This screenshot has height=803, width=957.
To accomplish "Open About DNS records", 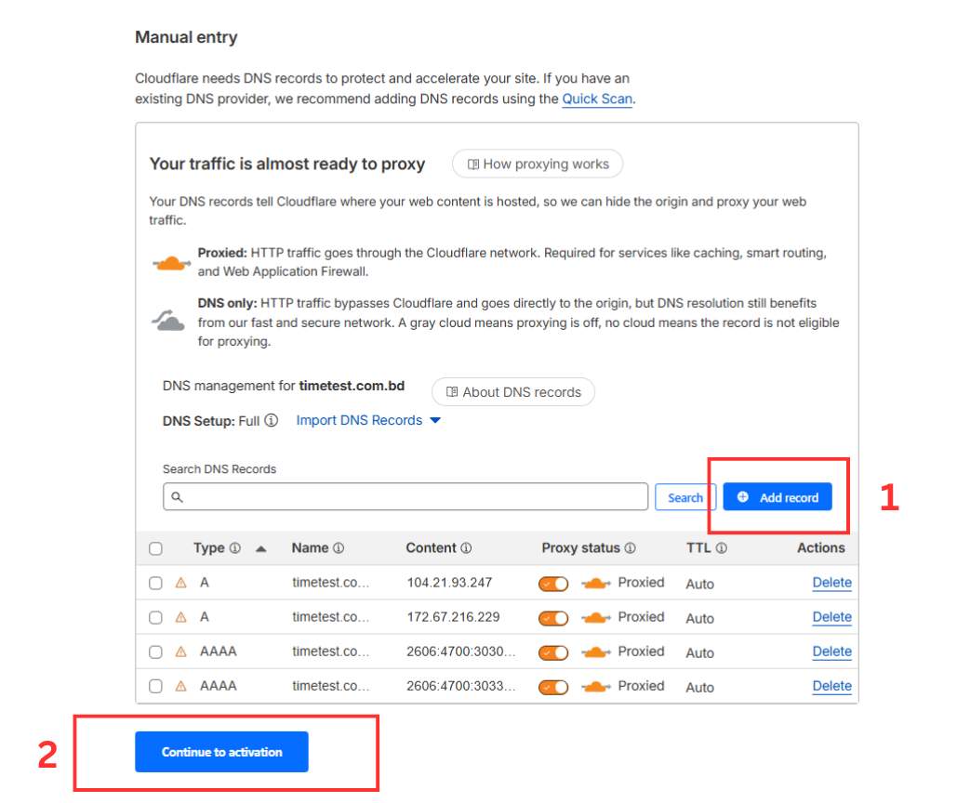I will [x=512, y=391].
